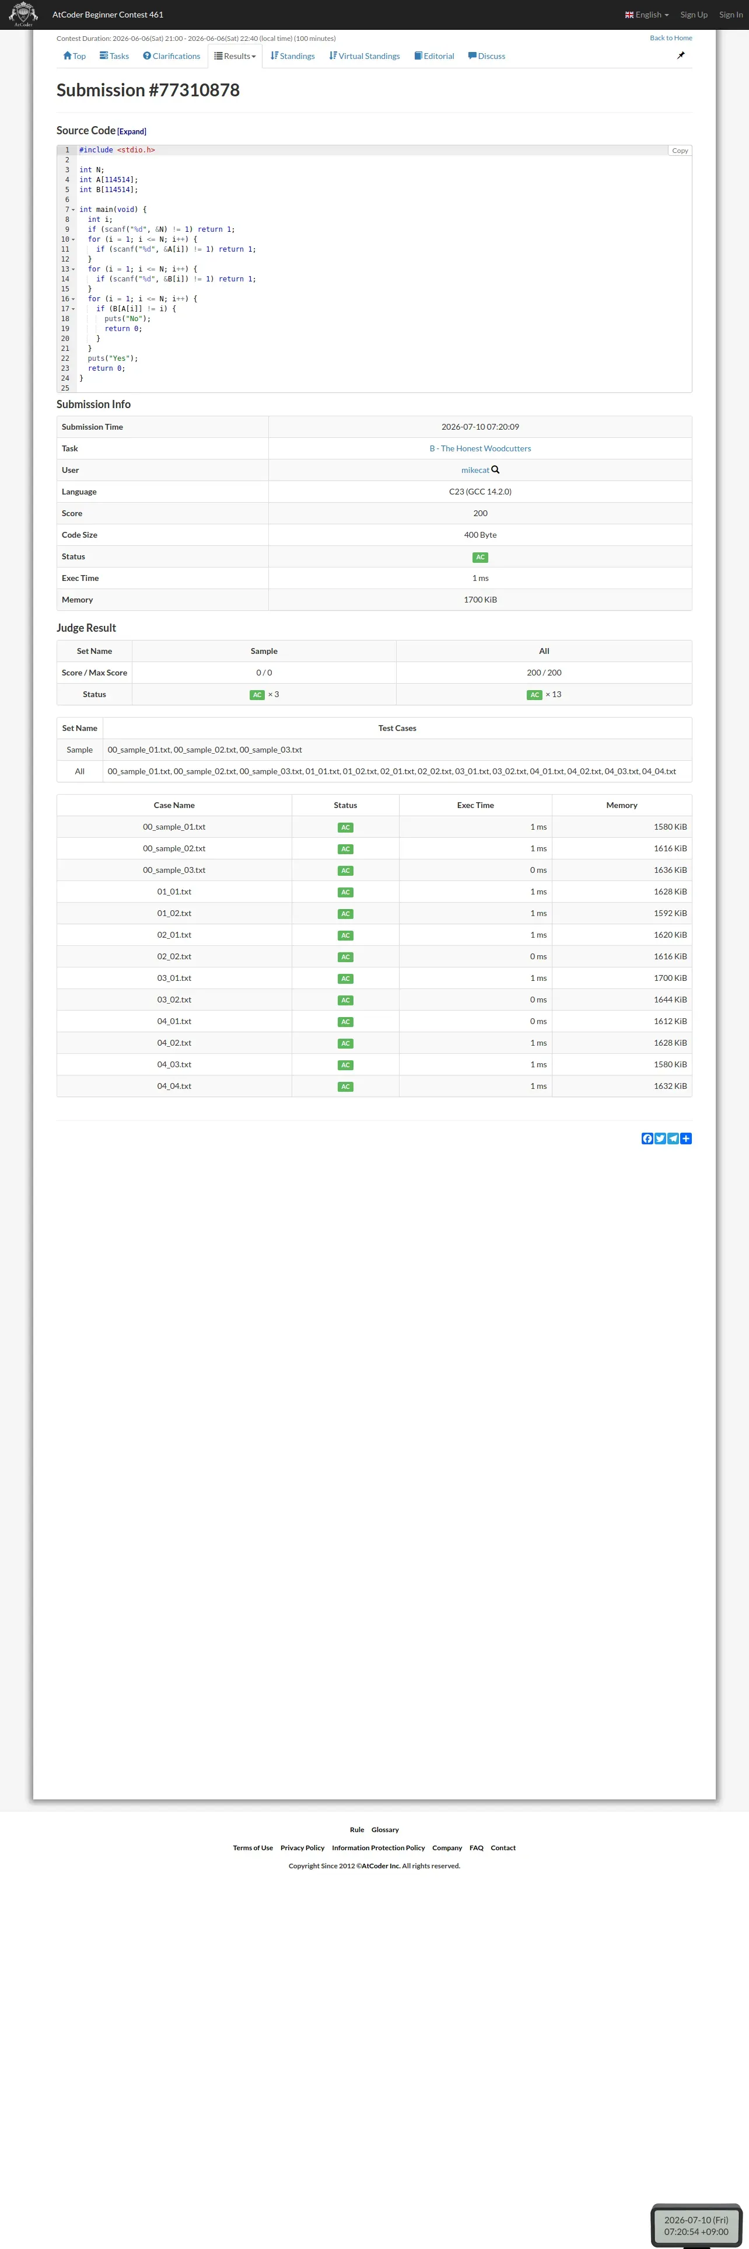Copy the source code
749x2249 pixels.
[680, 150]
